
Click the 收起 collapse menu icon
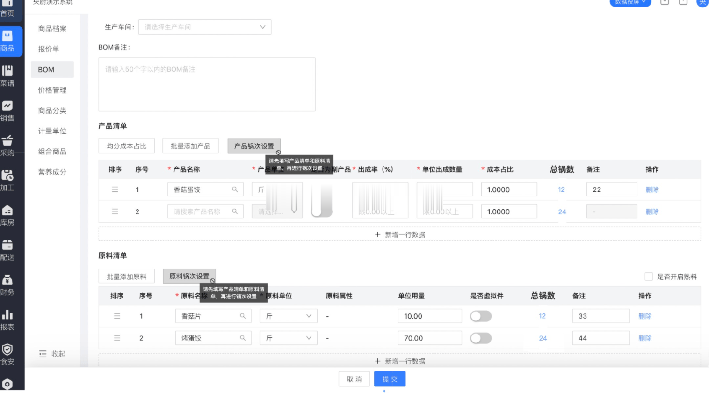43,354
